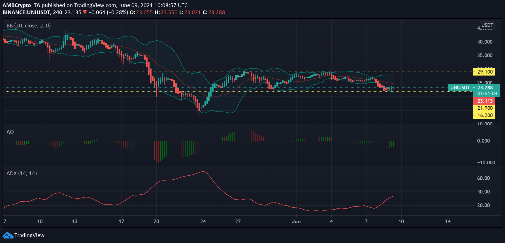505x243 pixels.
Task: Click the 40.000 price axis label
Action: 485,42
